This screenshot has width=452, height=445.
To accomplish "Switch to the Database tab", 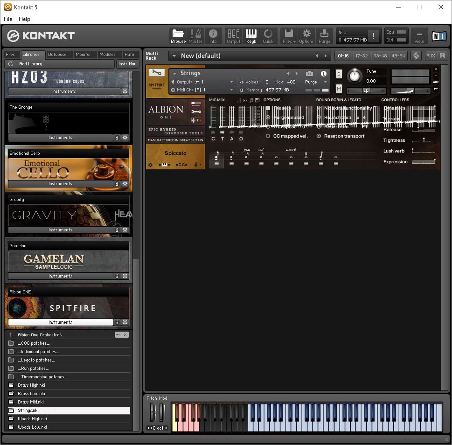I will coord(57,54).
